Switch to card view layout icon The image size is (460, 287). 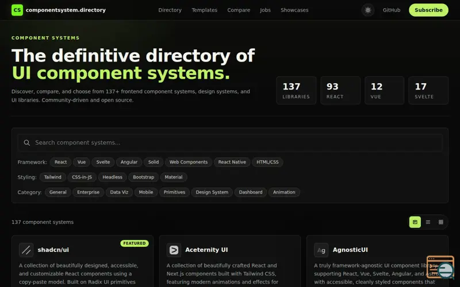tap(415, 222)
